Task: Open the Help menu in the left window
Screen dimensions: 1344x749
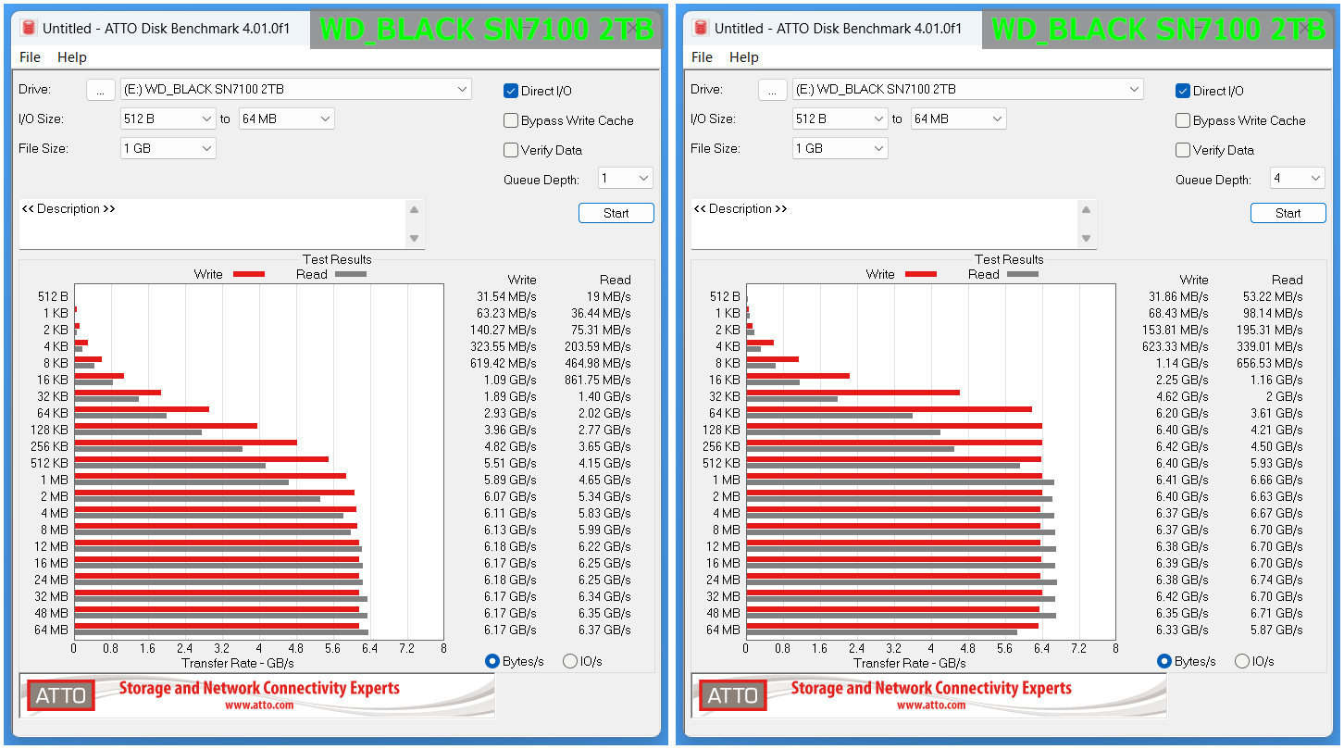Action: [x=72, y=57]
